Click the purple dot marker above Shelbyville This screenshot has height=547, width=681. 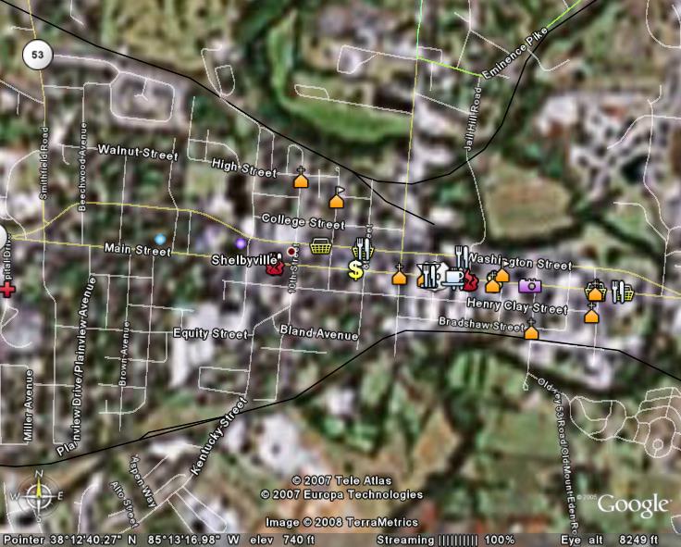click(x=241, y=242)
